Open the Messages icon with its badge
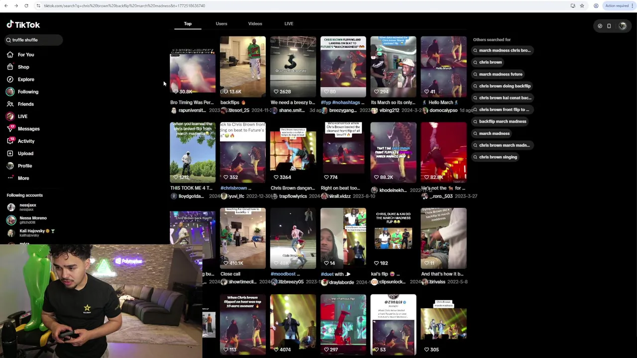 [x=10, y=129]
